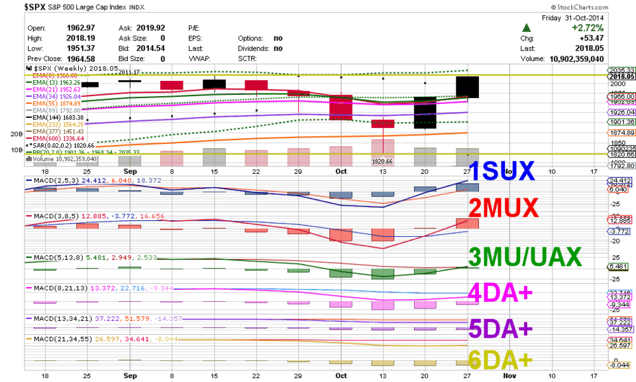Click the 2018.05 last price axis tag
The width and height of the screenshot is (636, 382).
621,76
